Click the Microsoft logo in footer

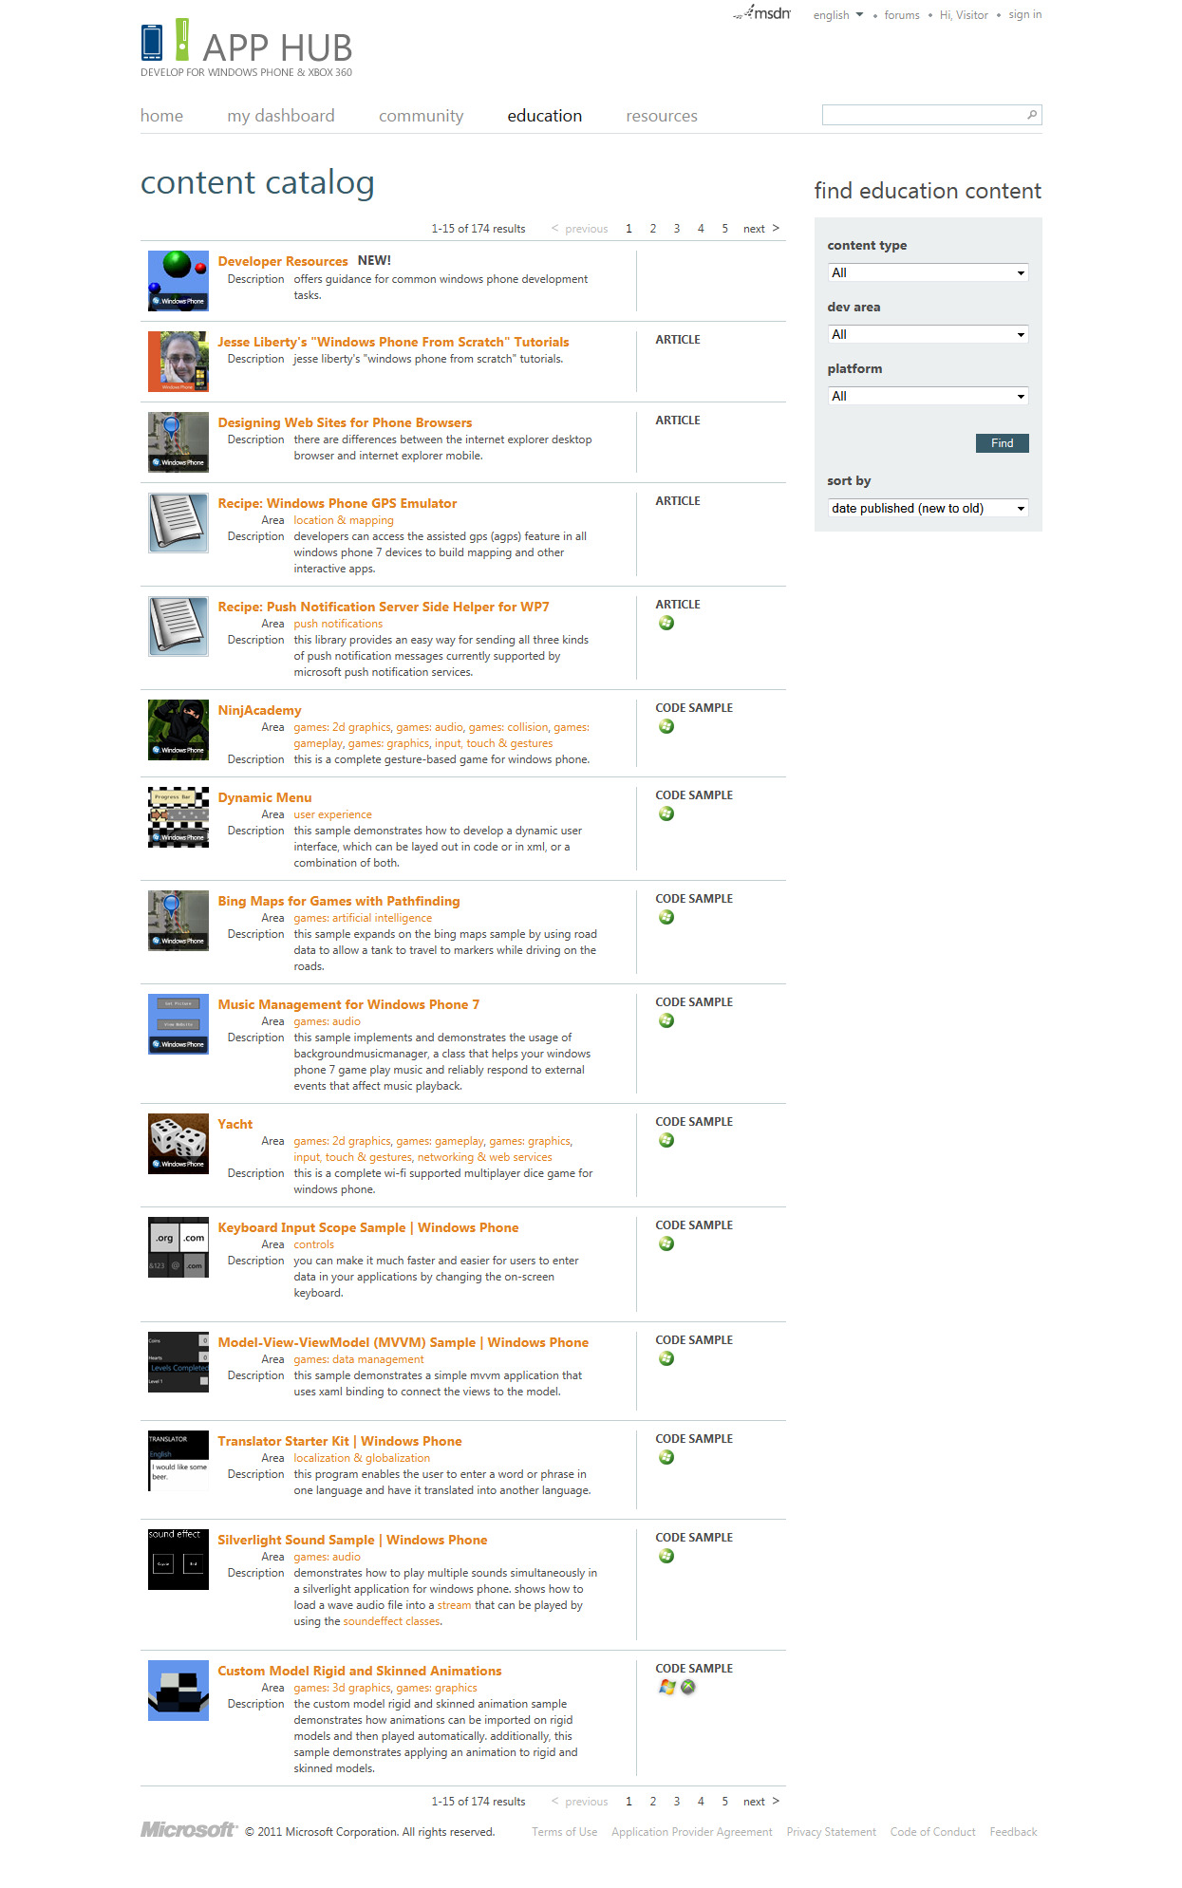(x=188, y=1829)
